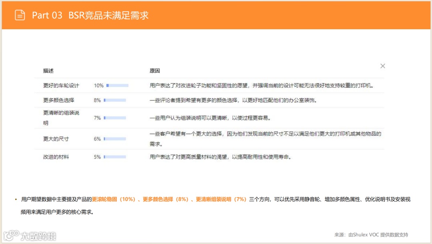
Task: Click the progress bar next to 6%
Action: (x=115, y=139)
